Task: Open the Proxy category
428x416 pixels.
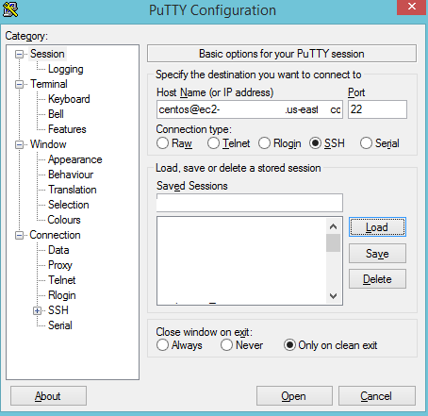Action: 60,265
